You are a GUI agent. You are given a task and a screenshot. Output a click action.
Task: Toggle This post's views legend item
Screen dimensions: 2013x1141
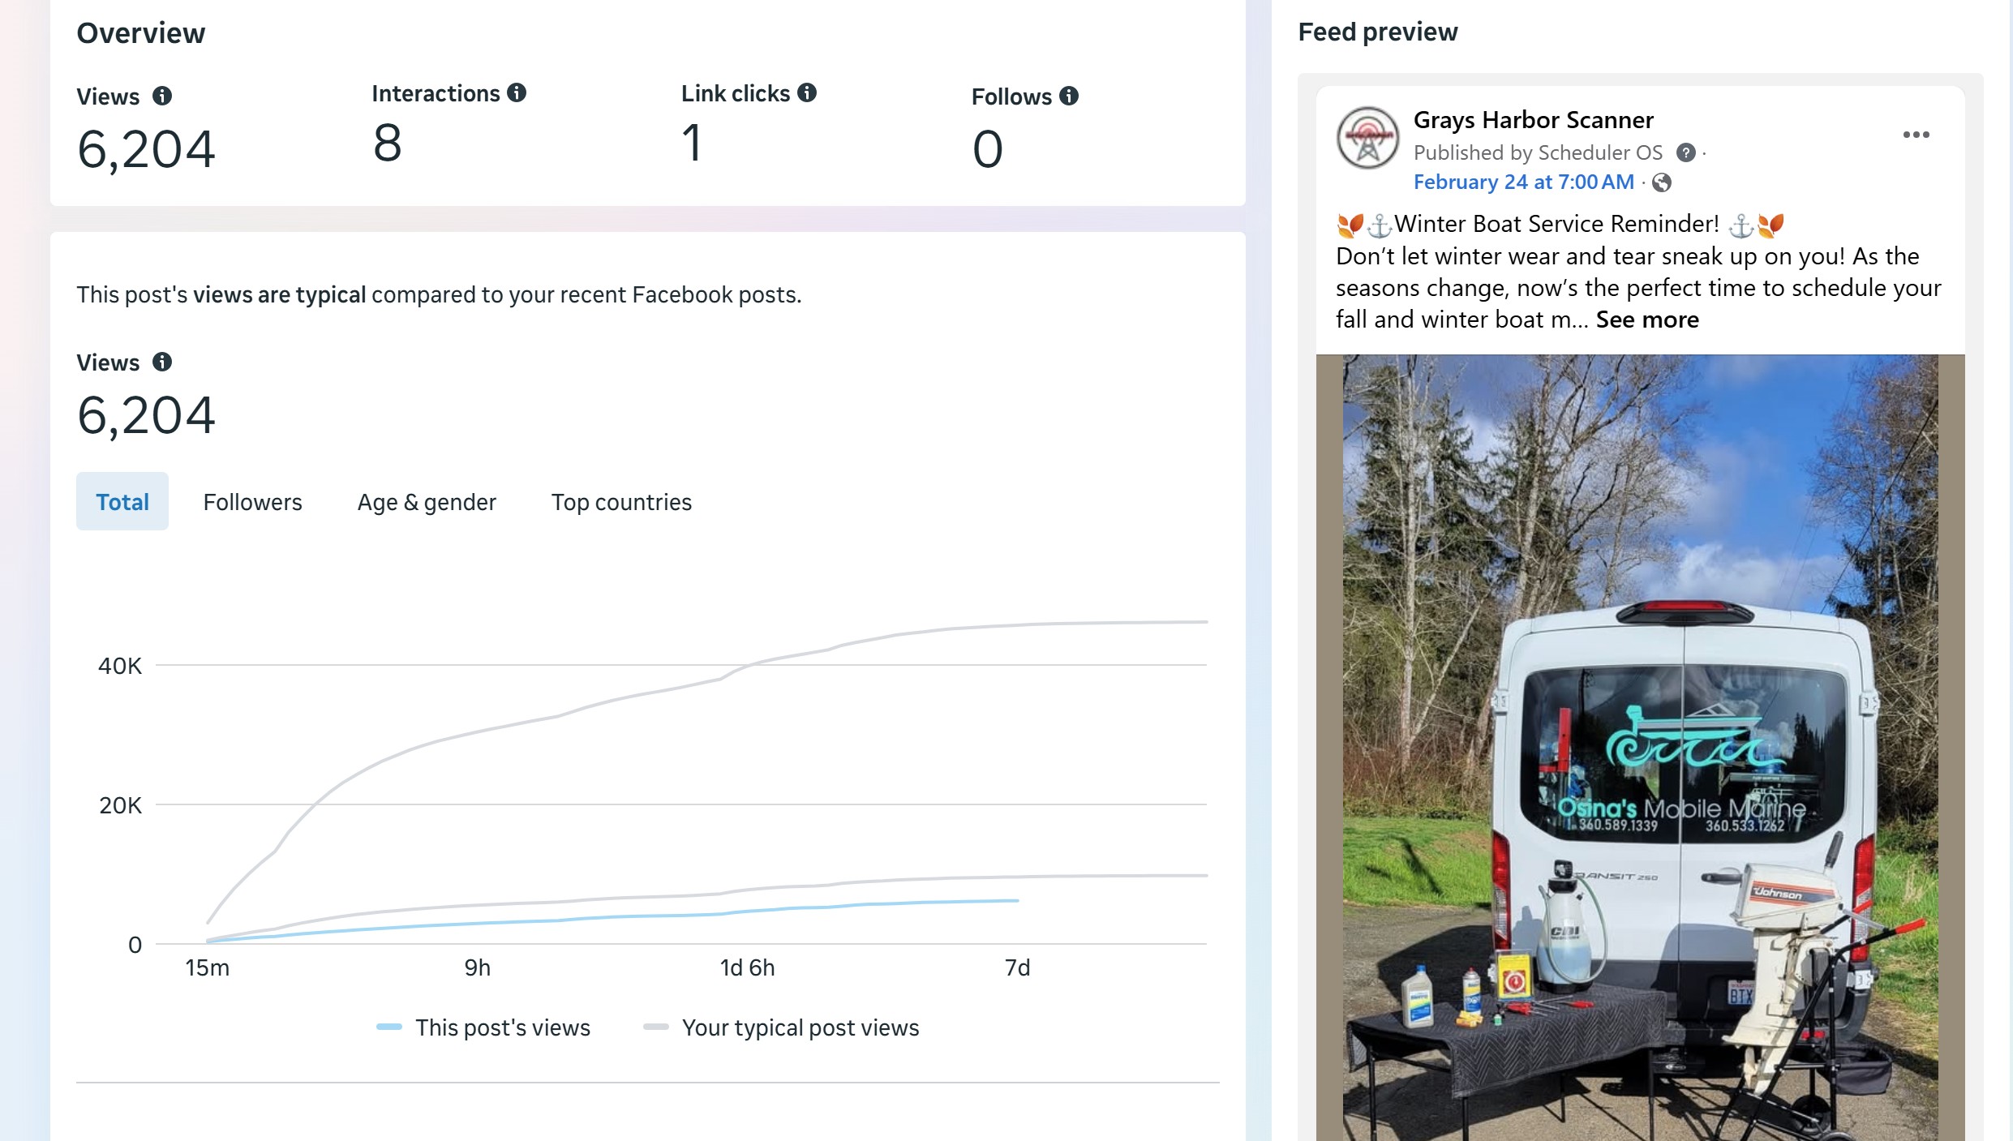(x=484, y=1027)
